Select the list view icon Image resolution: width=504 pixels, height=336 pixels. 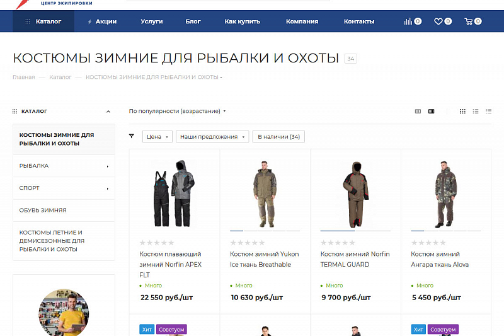[x=476, y=111]
